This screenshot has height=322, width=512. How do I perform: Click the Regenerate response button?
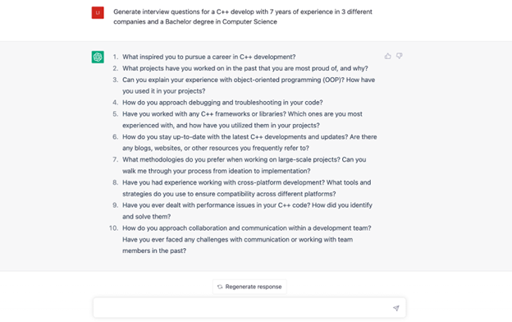(249, 287)
